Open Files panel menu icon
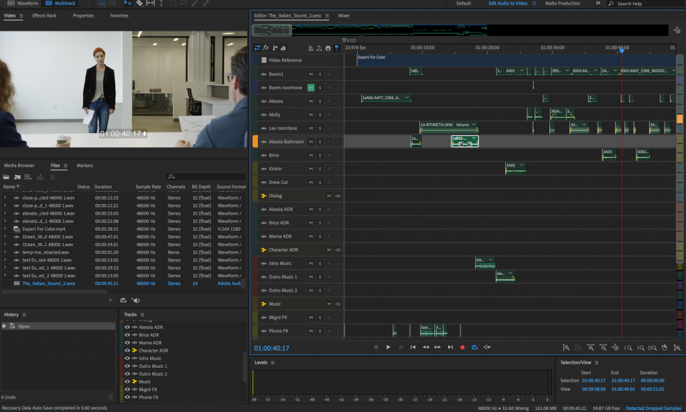This screenshot has height=412, width=686. point(66,166)
